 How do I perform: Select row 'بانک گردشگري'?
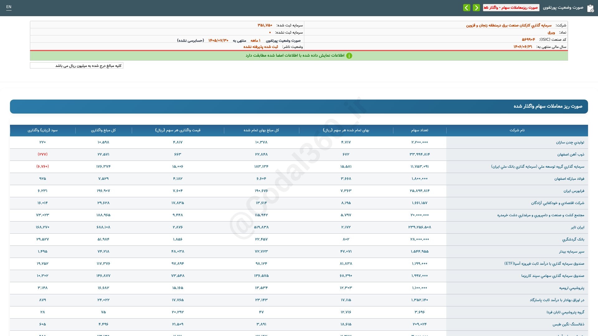[299, 240]
